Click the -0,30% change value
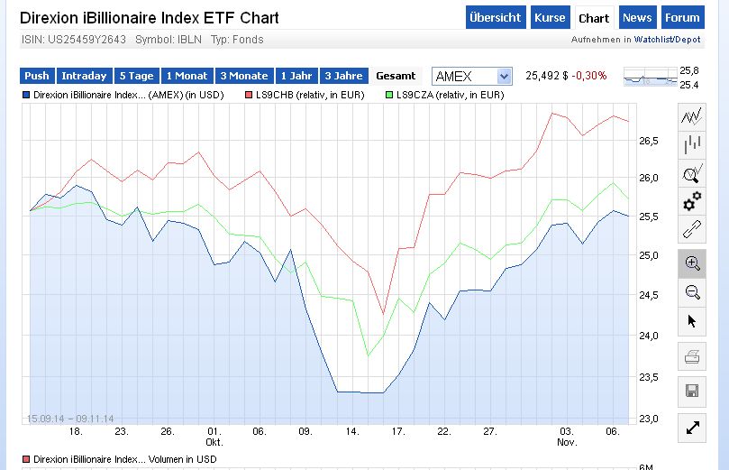The image size is (729, 470). tap(589, 76)
